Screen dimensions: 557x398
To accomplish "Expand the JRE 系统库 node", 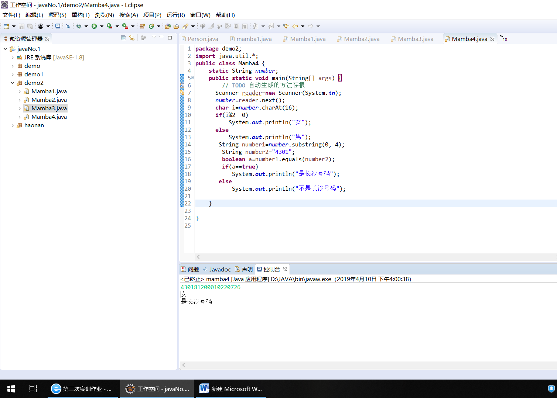I will click(x=12, y=58).
